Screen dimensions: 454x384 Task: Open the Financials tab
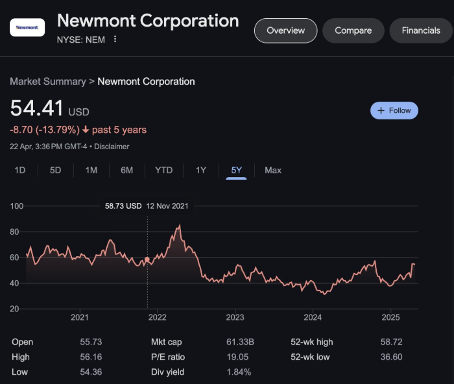click(421, 30)
